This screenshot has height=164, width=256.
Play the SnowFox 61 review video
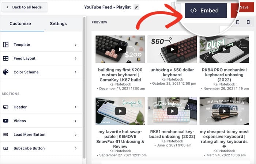tap(120, 111)
